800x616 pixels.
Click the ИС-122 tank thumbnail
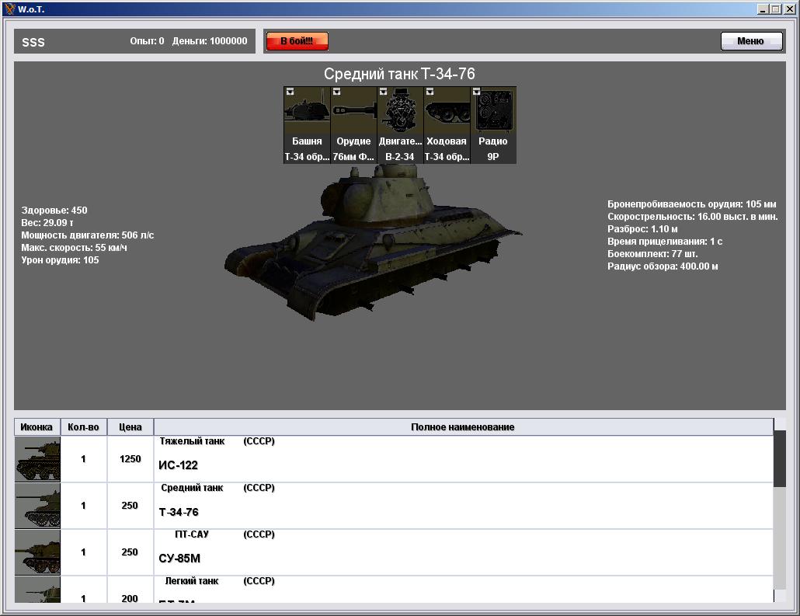click(37, 459)
